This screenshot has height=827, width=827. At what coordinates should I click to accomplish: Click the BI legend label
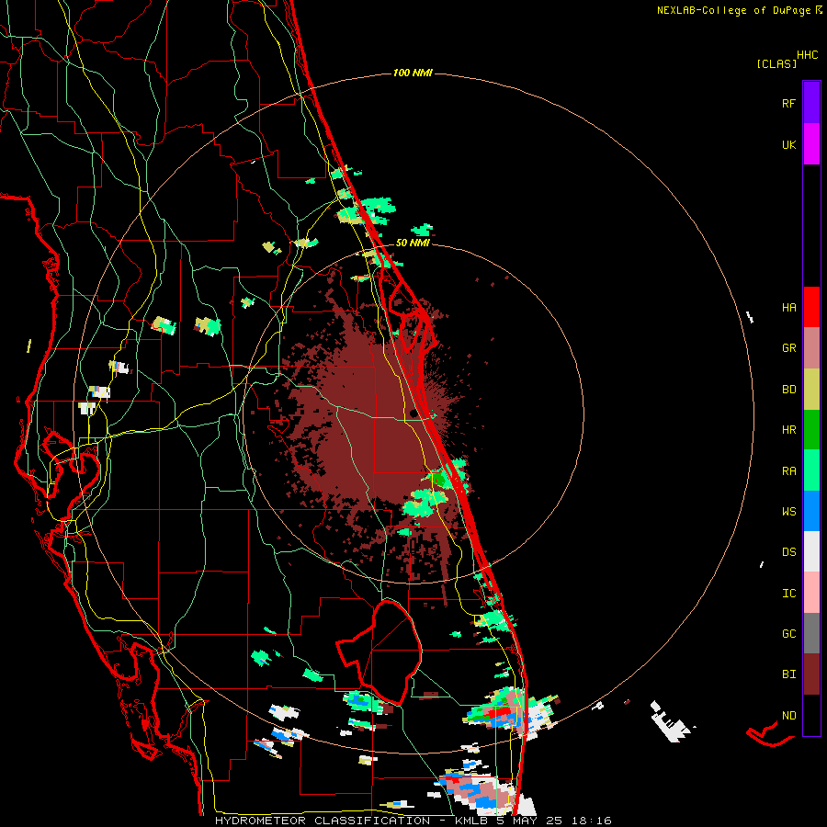[788, 674]
